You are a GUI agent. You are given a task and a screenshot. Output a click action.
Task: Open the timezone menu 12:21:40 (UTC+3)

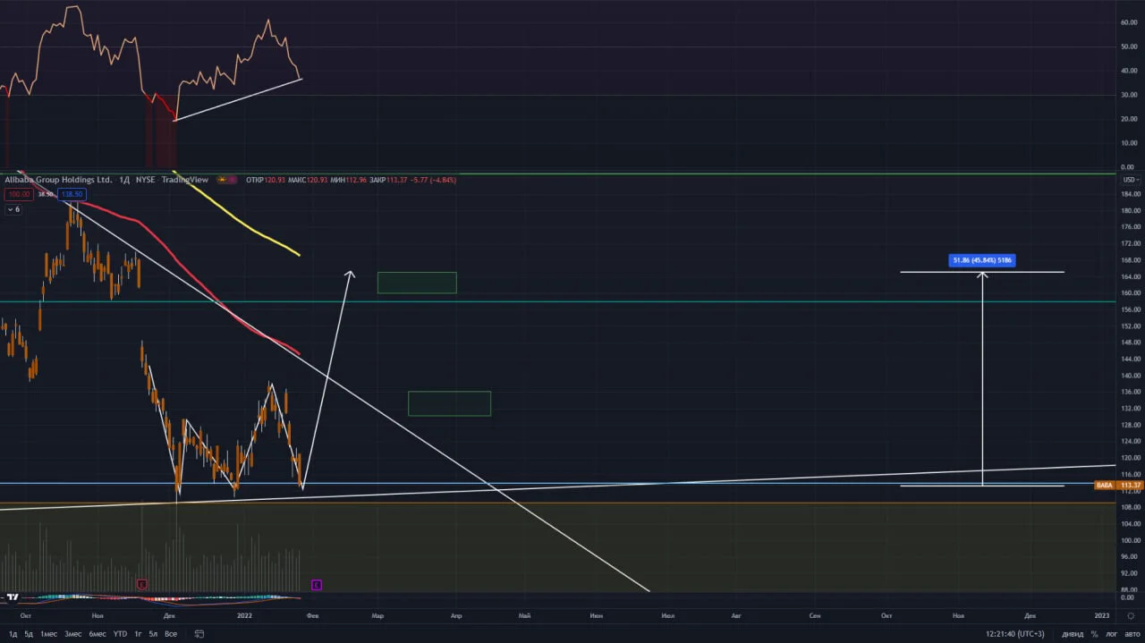1015,634
